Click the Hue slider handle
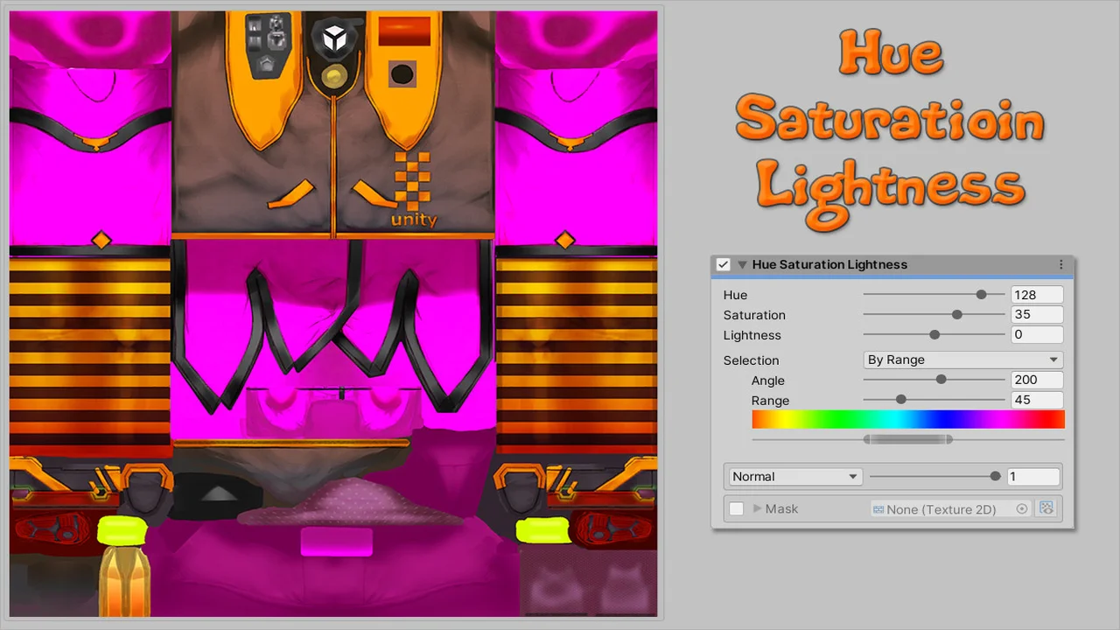The width and height of the screenshot is (1120, 630). 981,295
